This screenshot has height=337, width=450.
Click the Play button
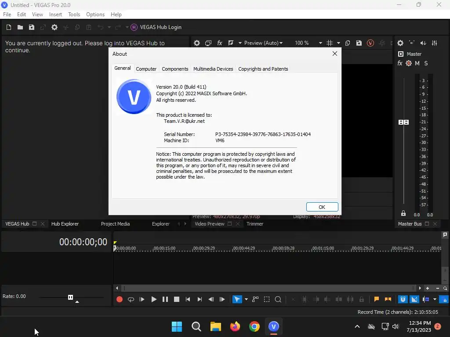click(x=154, y=299)
